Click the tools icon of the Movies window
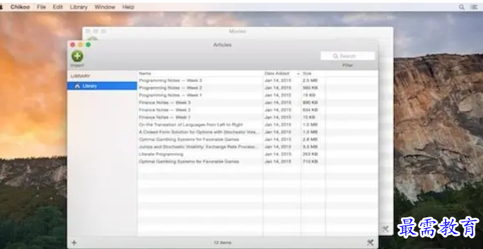The image size is (483, 249). tap(385, 229)
